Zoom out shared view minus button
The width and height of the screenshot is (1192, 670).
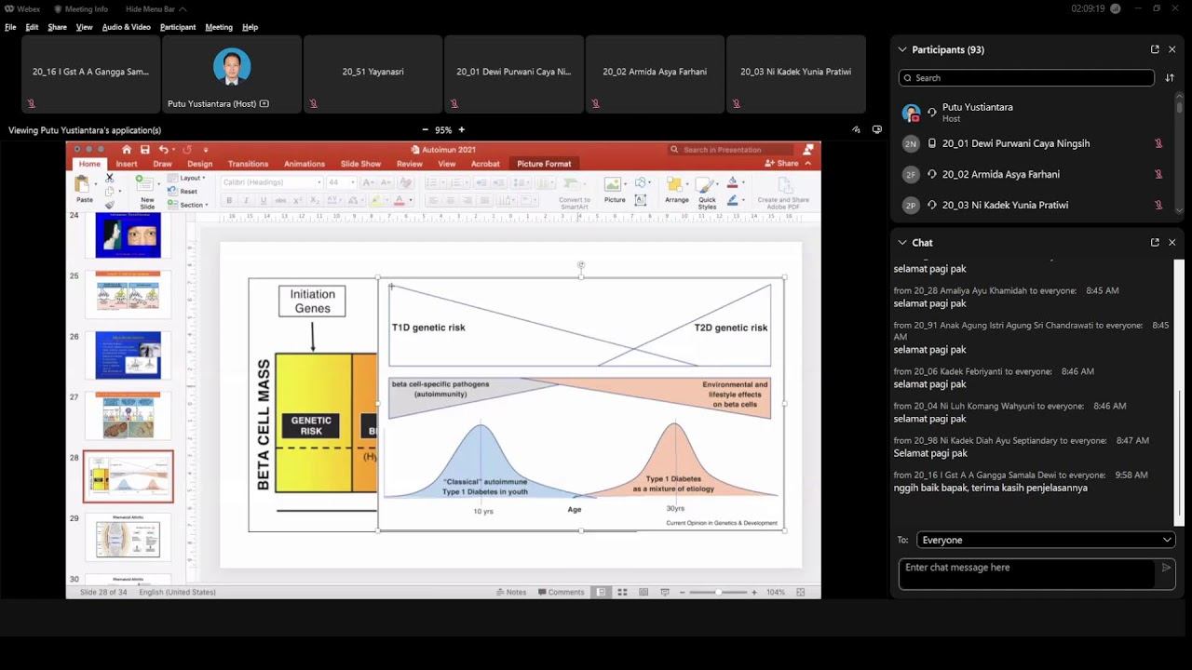point(426,130)
